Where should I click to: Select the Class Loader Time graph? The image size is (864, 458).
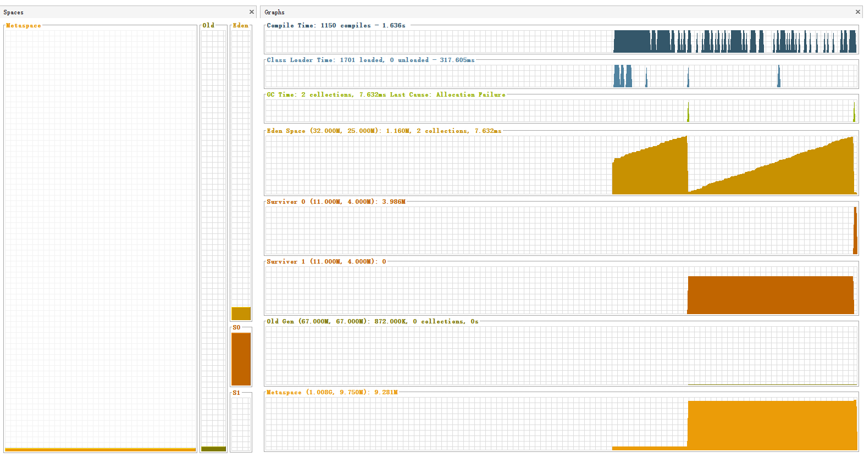click(561, 76)
